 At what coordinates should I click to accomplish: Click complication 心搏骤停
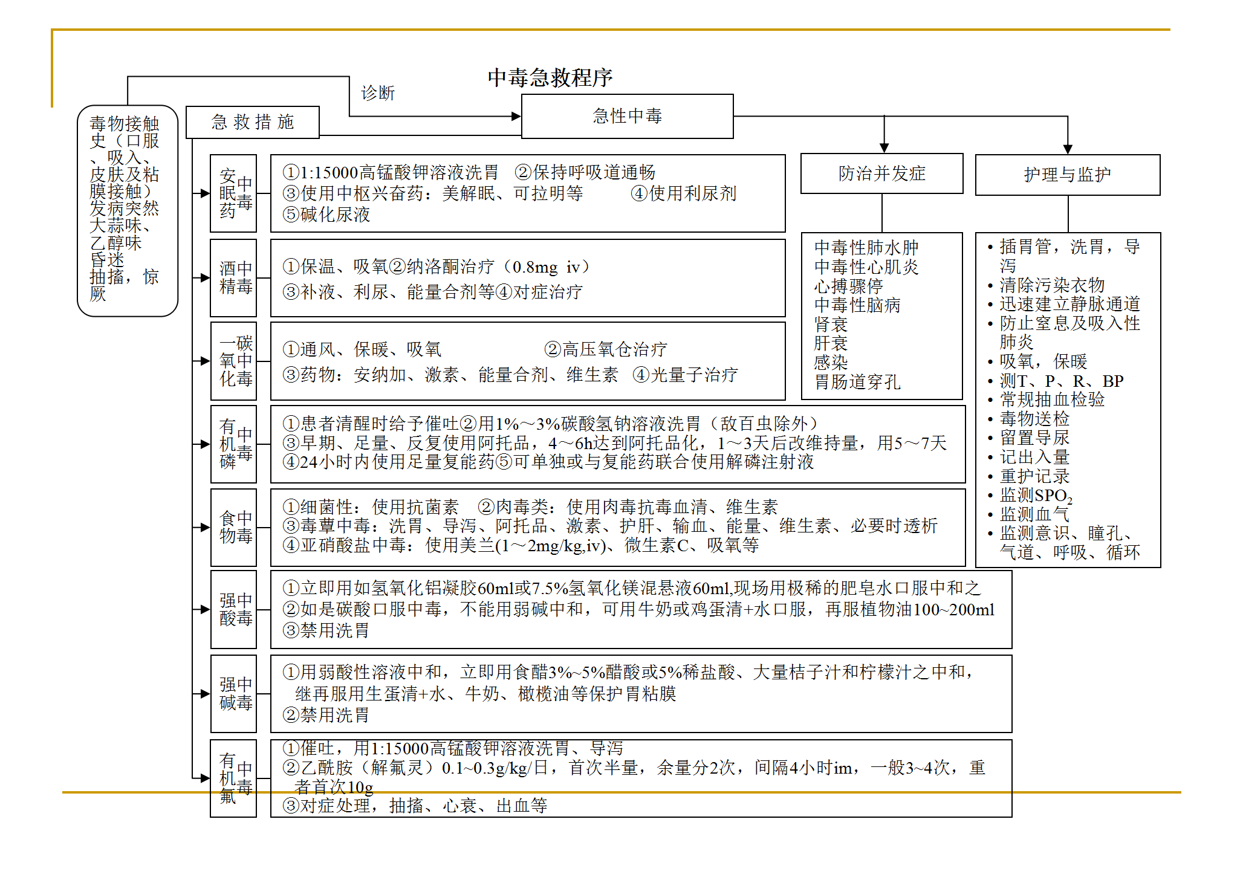[849, 286]
